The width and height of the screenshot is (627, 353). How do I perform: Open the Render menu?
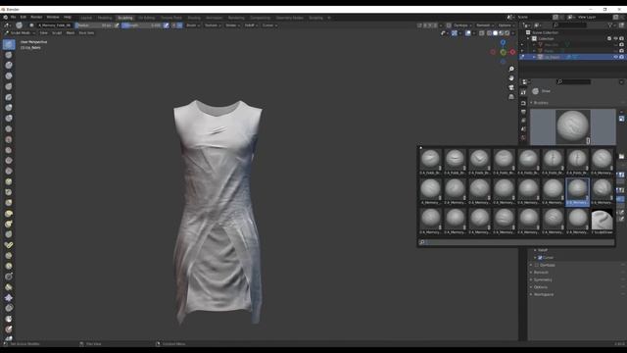[x=36, y=18]
